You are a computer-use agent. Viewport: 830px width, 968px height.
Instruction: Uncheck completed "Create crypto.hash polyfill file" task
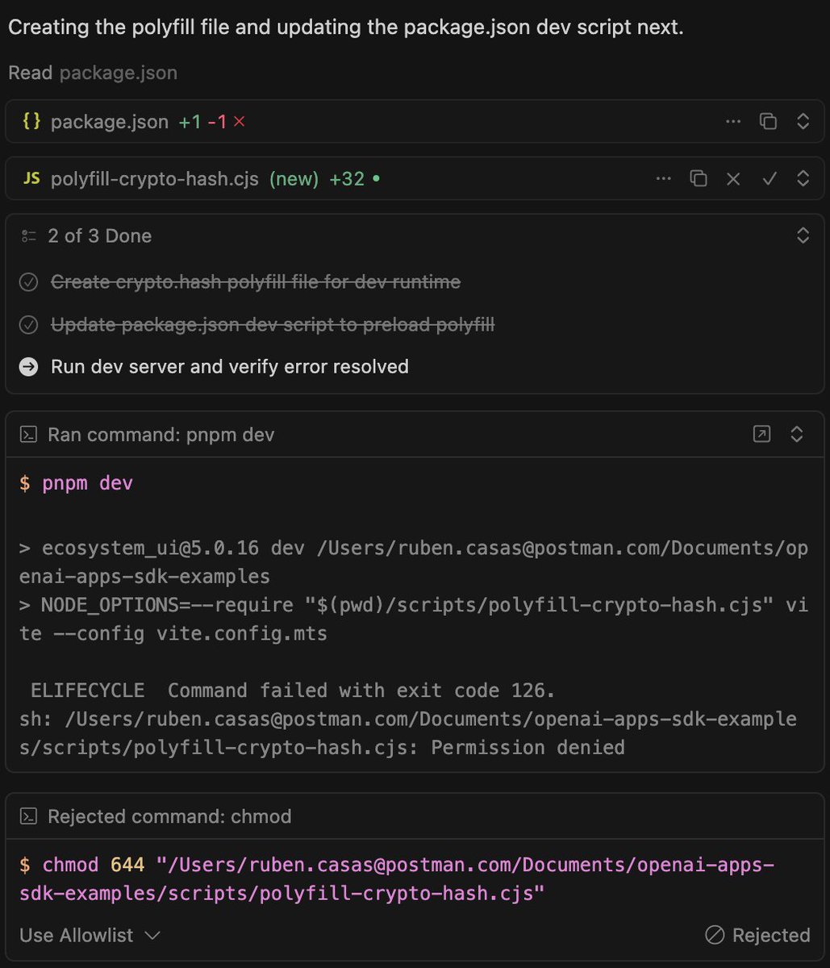pos(29,282)
